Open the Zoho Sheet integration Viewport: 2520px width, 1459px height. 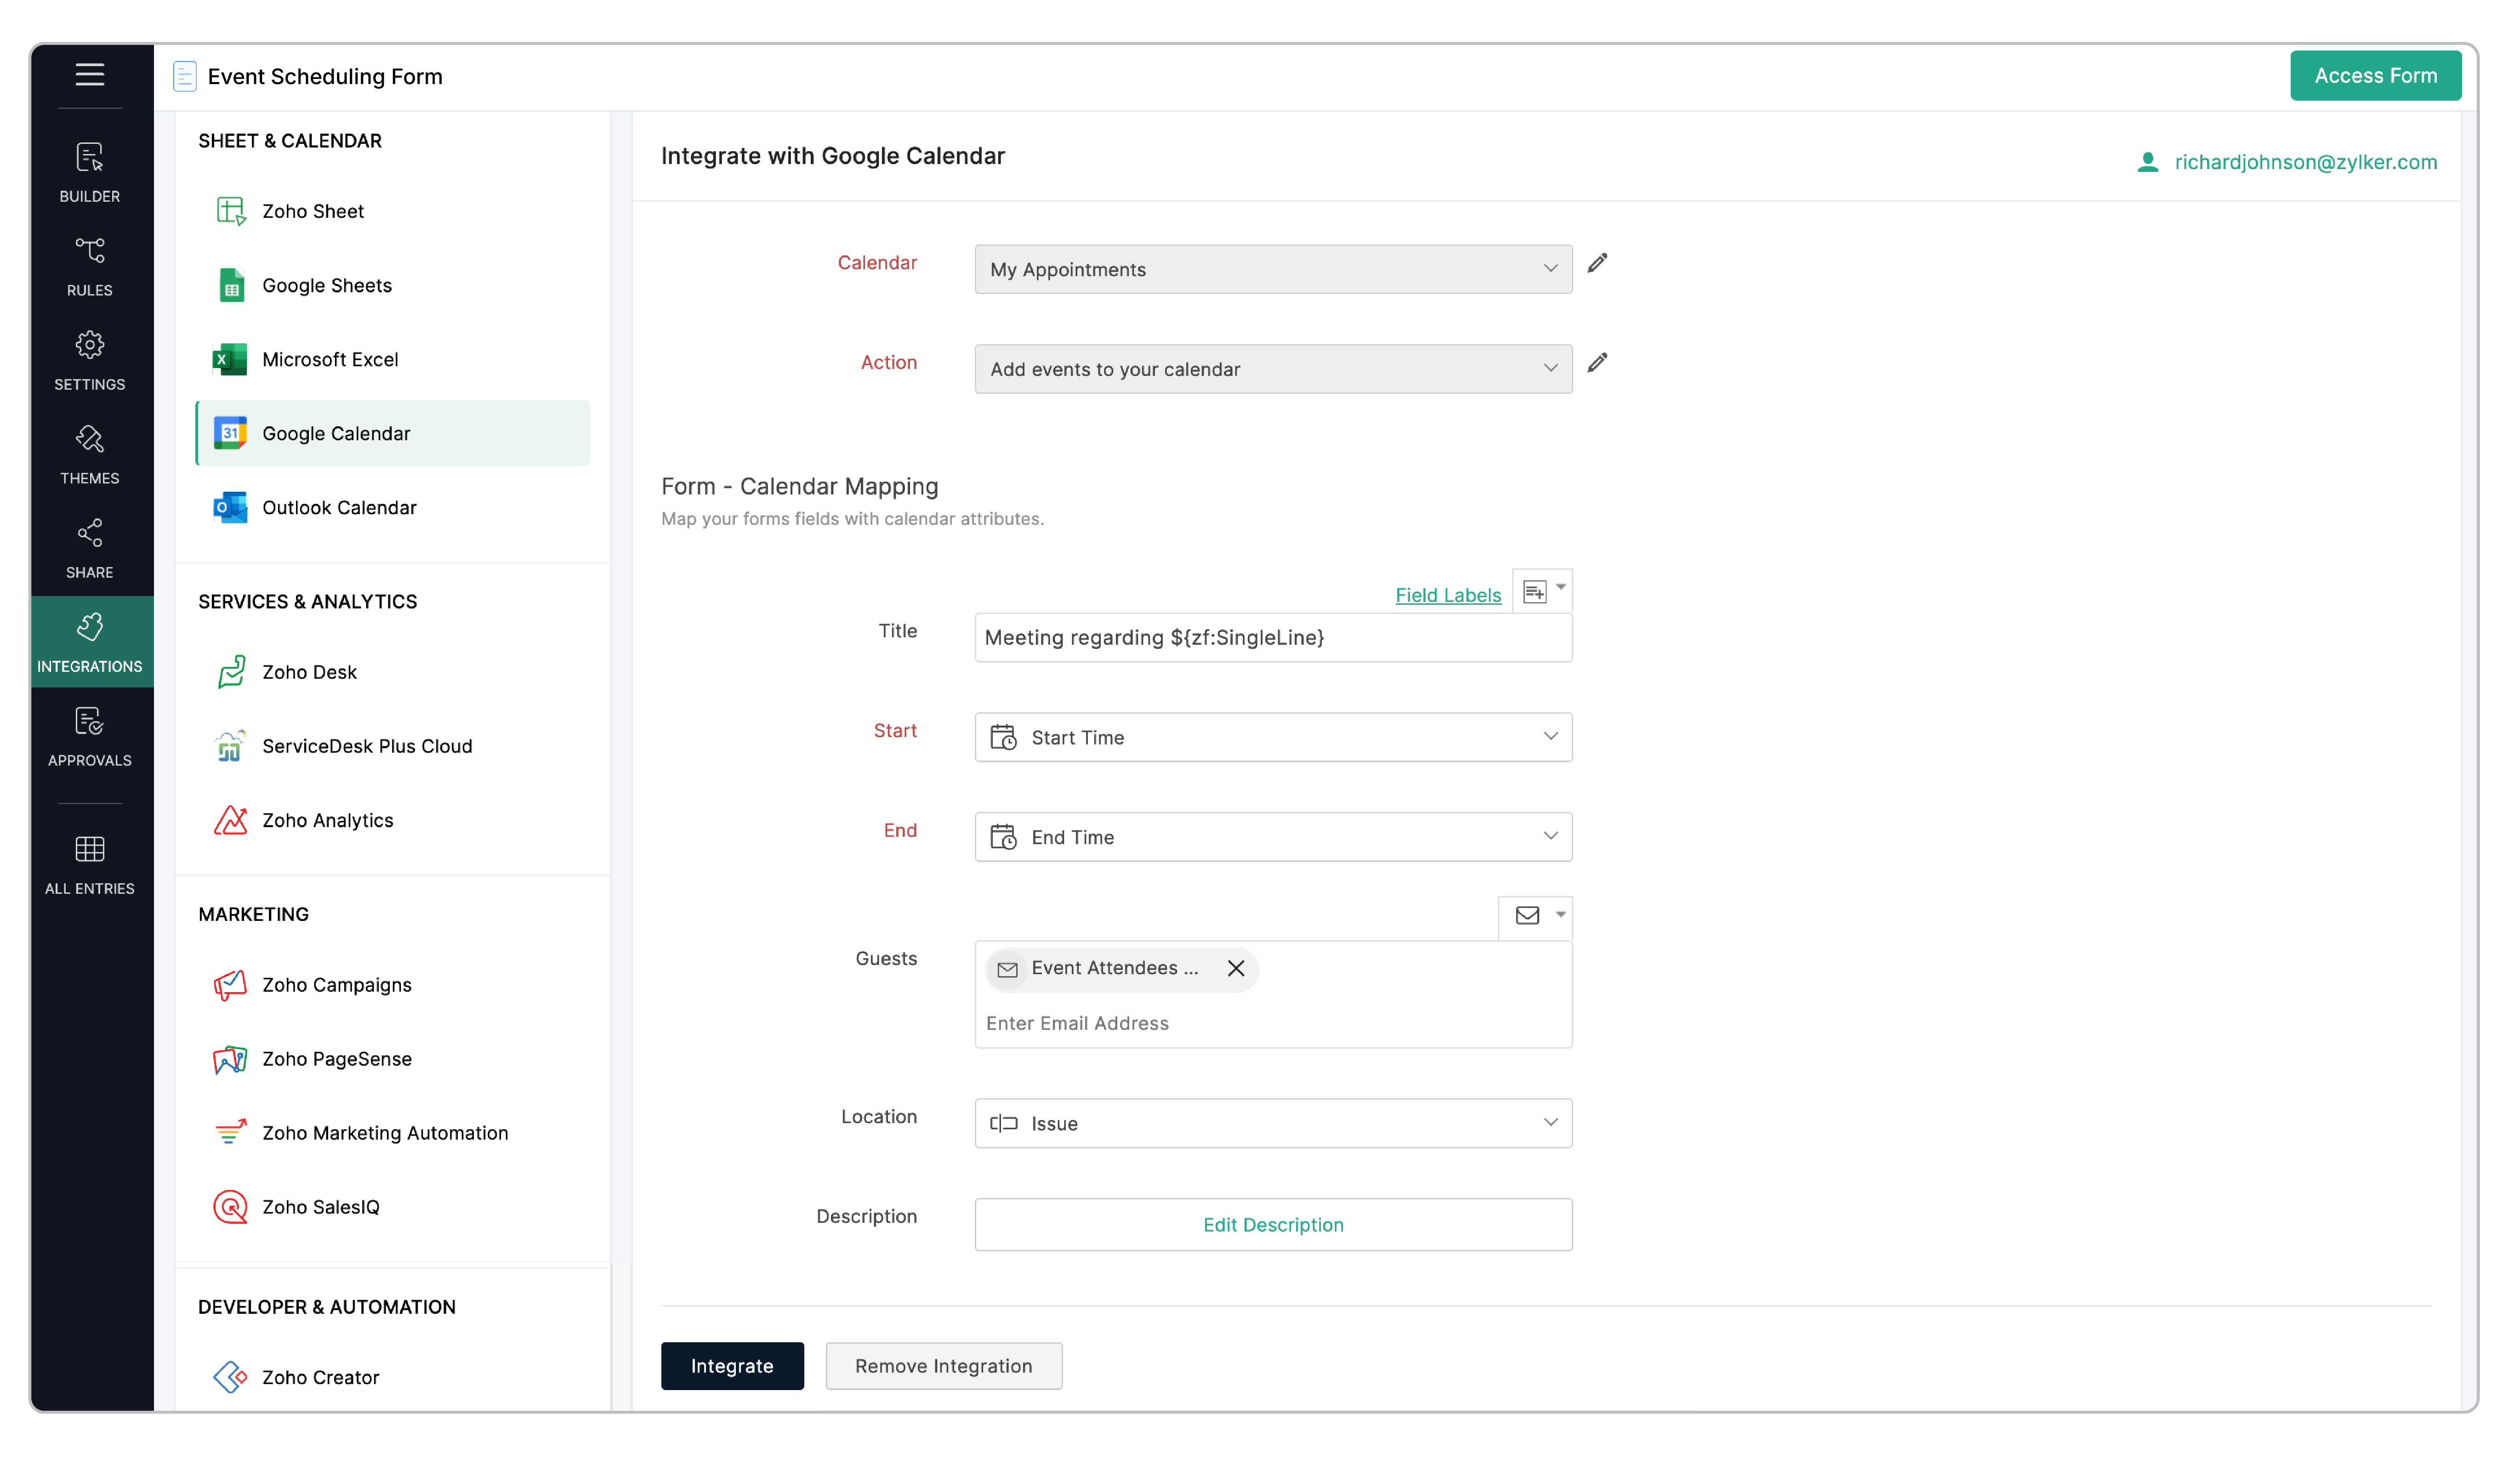(313, 210)
